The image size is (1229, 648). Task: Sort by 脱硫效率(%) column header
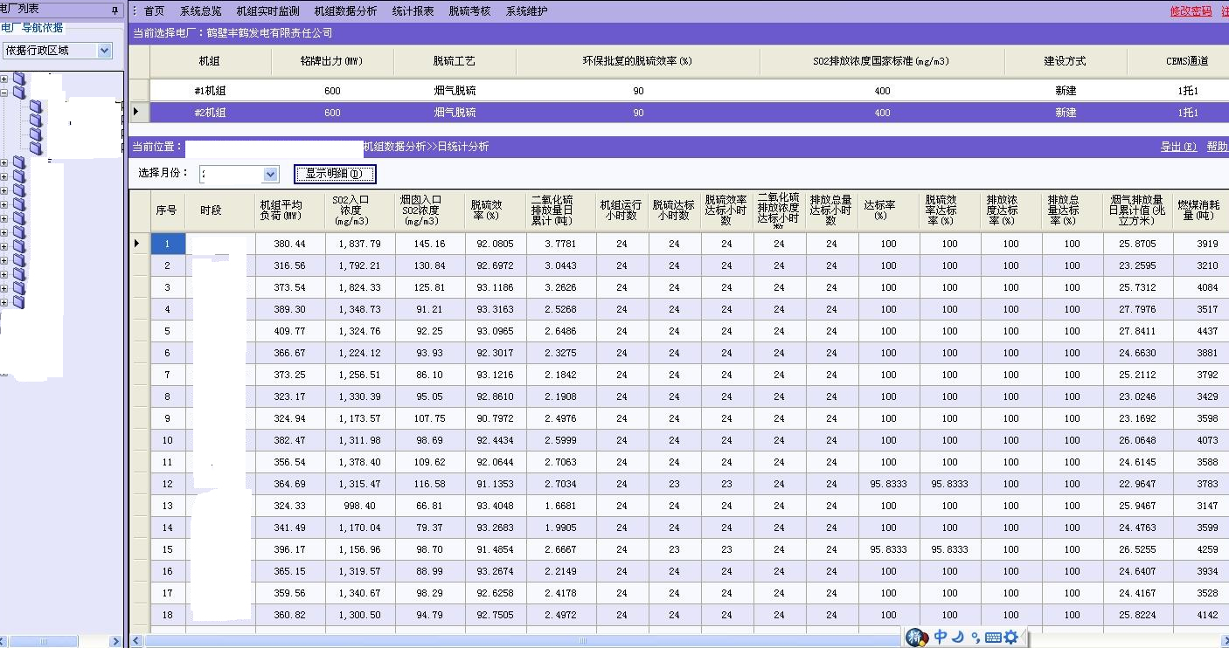496,210
